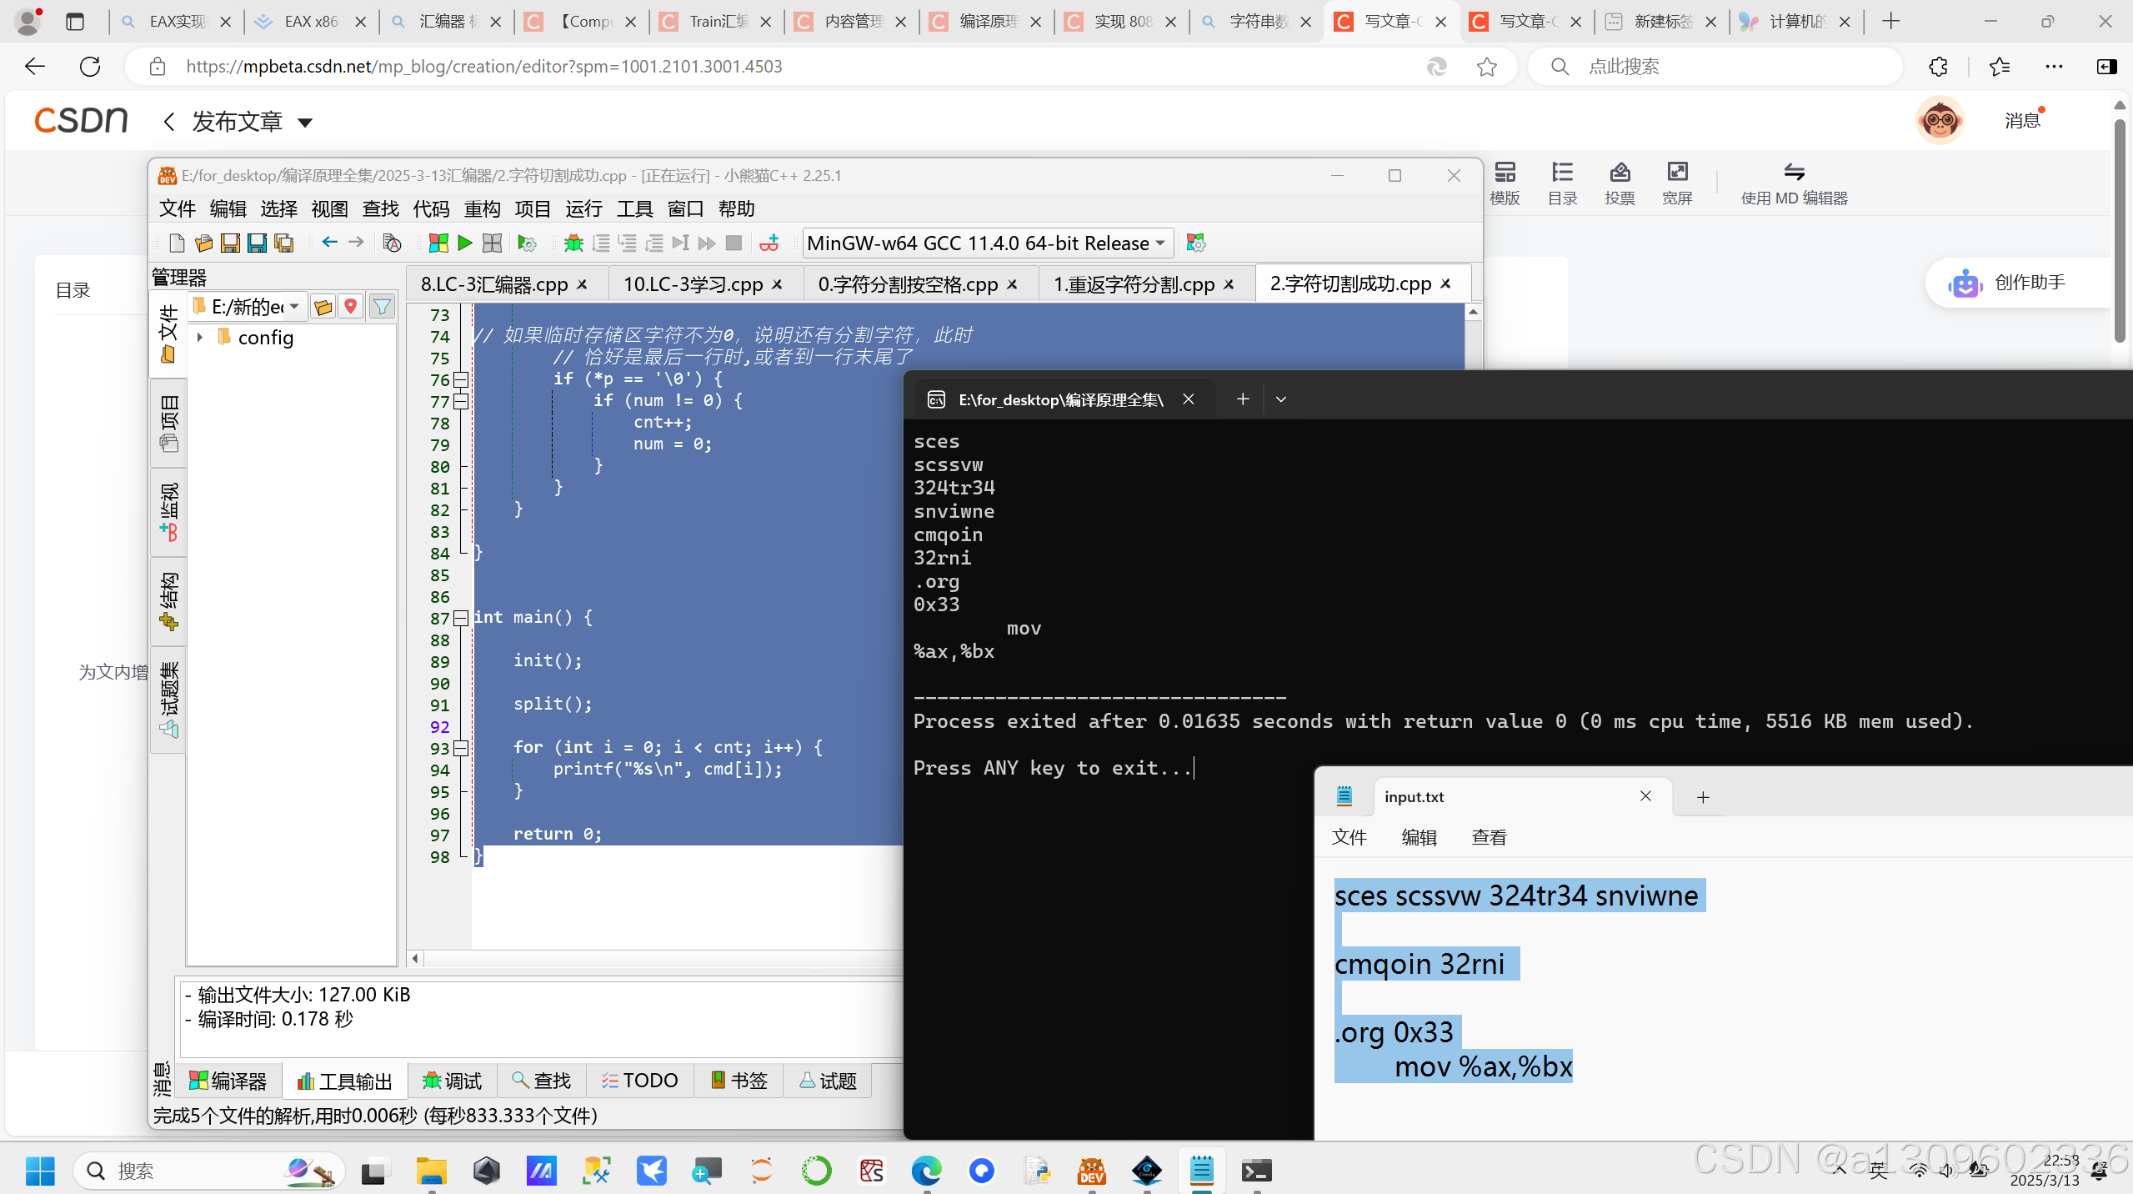This screenshot has width=2133, height=1194.
Task: Click the blue back navigation arrow
Action: [x=329, y=242]
